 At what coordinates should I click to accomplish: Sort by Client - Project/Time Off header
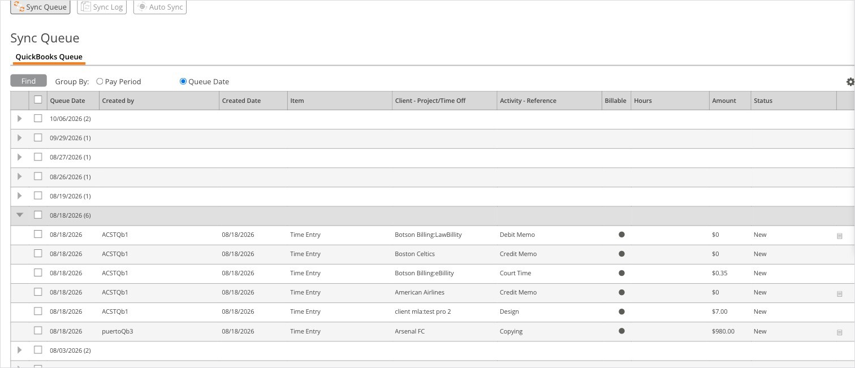coord(444,101)
